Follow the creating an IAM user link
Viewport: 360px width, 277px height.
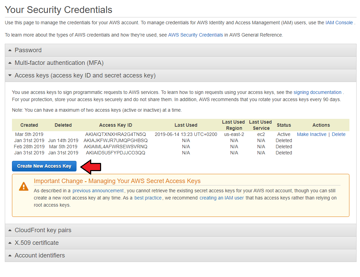[222, 198]
